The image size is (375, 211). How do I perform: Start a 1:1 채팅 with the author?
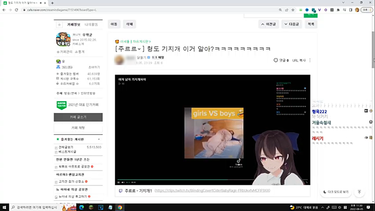coord(158,57)
